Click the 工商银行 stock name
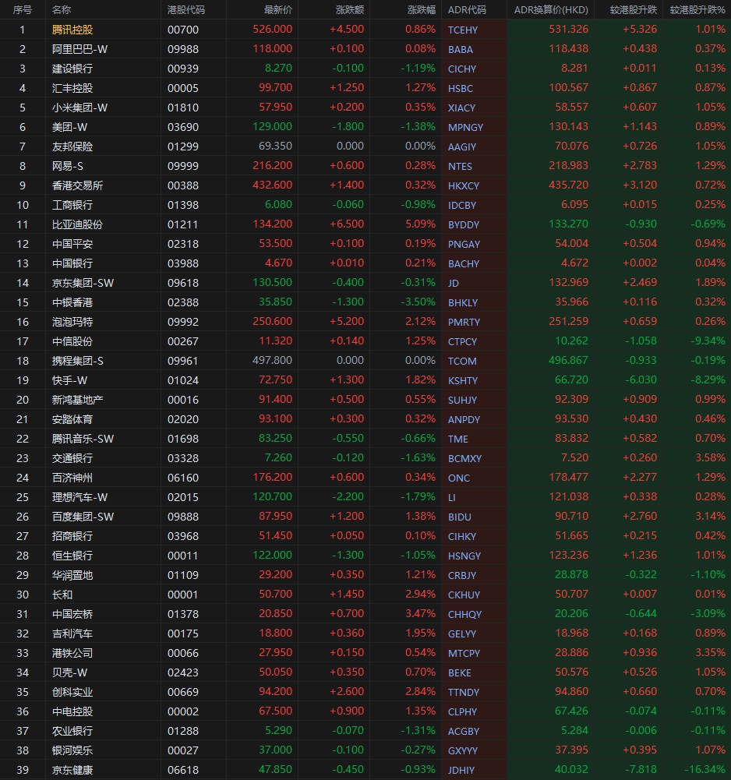Screen dimensions: 731x780 click(x=72, y=205)
